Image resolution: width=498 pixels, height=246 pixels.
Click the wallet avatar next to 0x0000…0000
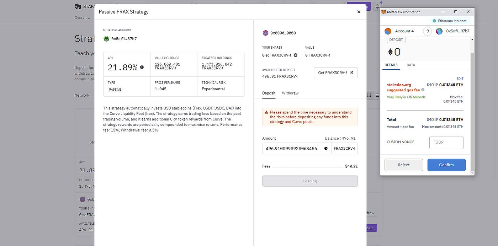(265, 33)
